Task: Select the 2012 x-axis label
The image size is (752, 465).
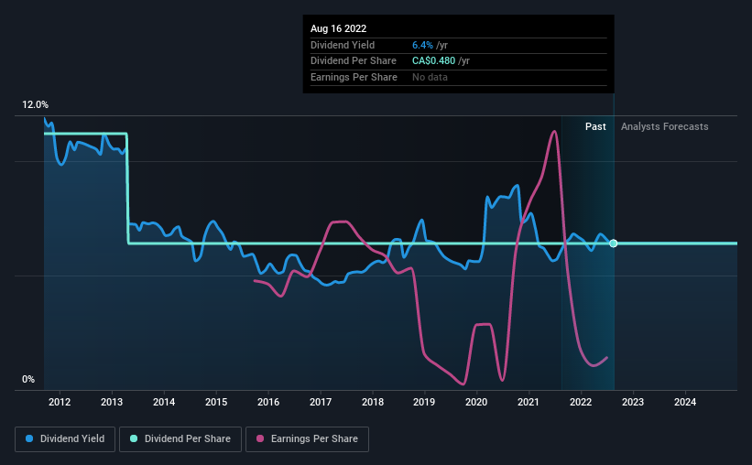Action: click(x=60, y=402)
